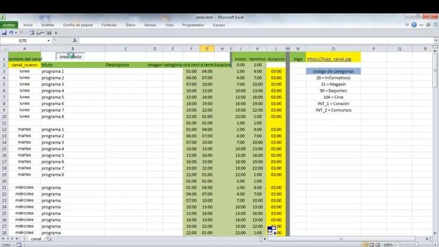Select the '20 = Informativos' cell

tap(333, 78)
